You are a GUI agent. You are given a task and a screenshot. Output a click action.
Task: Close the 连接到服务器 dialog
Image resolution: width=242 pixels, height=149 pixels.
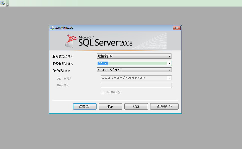pos(177,28)
